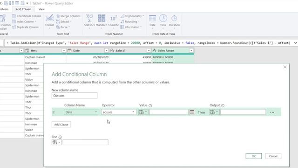
Task: Click the Cancel button
Action: [x=273, y=156]
